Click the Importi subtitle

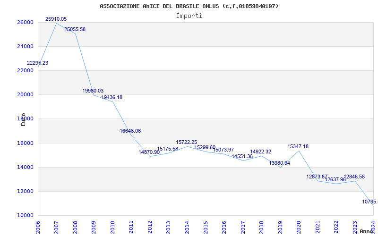click(x=189, y=16)
